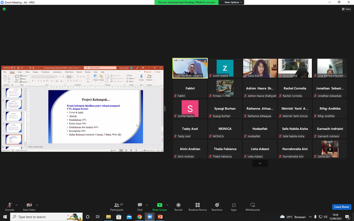The height and width of the screenshot is (221, 354).
Task: Select Zahra Zen video tile
Action: point(330,149)
